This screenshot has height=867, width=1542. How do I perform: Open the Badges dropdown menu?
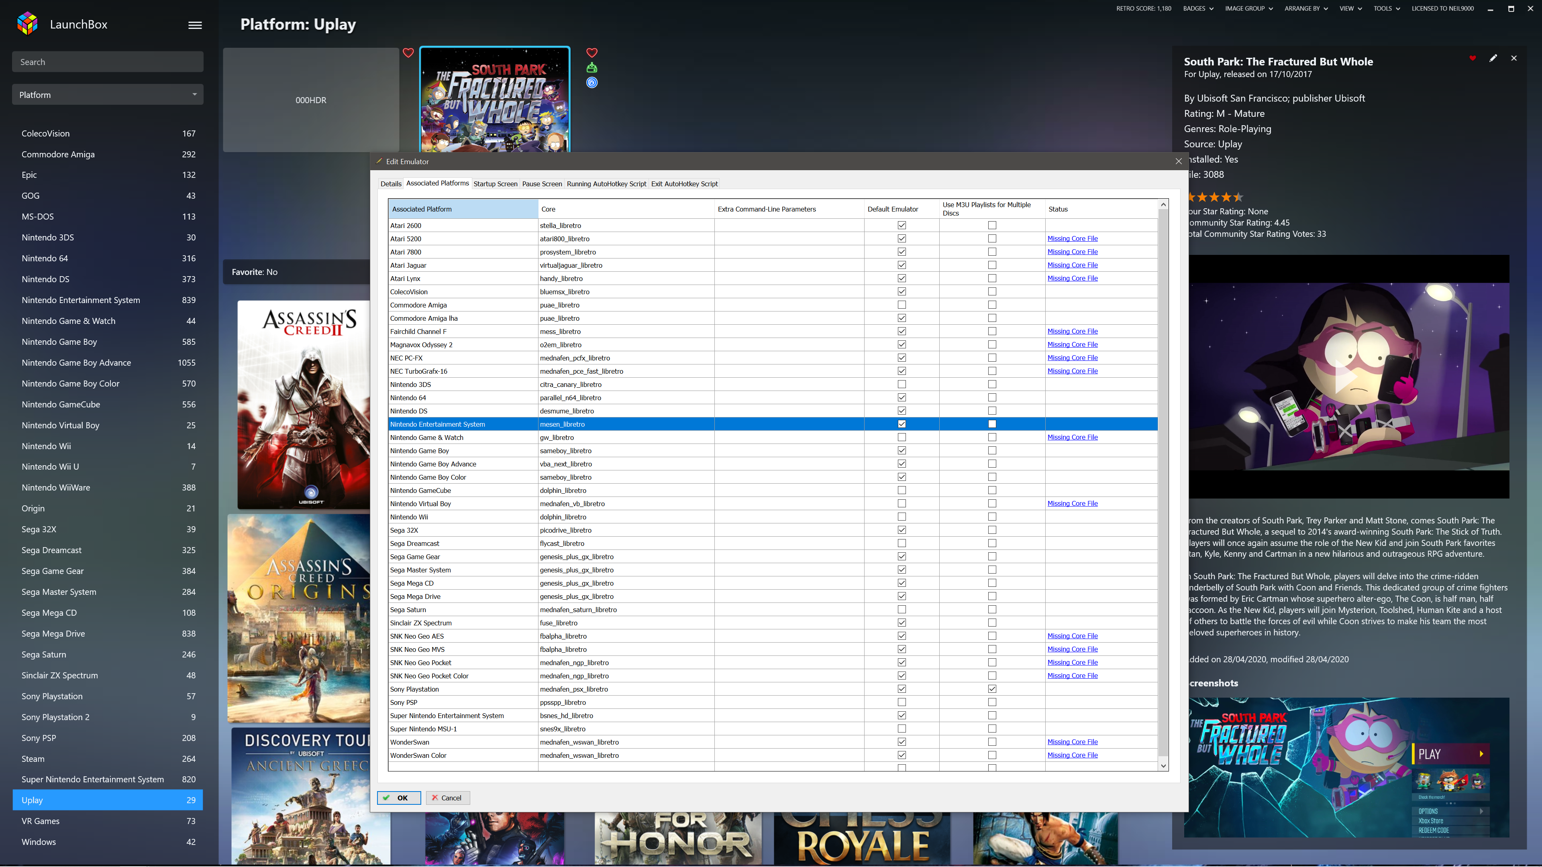(1198, 8)
